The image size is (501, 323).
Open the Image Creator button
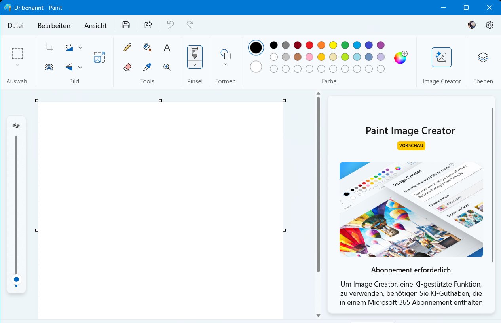[442, 57]
